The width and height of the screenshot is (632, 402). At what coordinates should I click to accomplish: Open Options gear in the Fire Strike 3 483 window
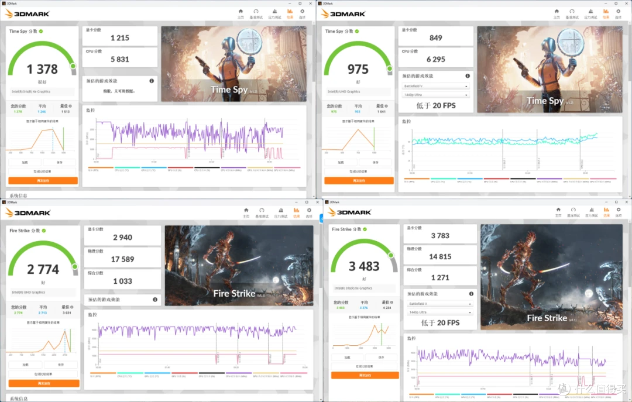click(x=619, y=212)
